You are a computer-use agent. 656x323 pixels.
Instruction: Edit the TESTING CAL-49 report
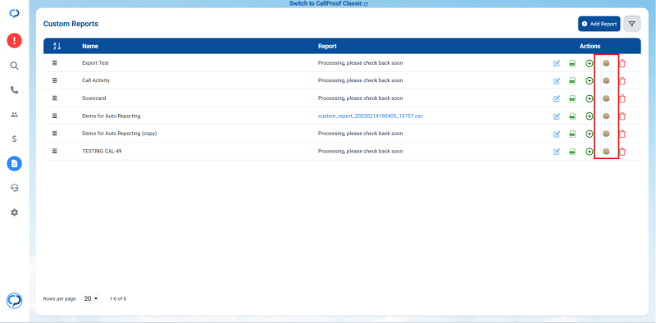557,152
